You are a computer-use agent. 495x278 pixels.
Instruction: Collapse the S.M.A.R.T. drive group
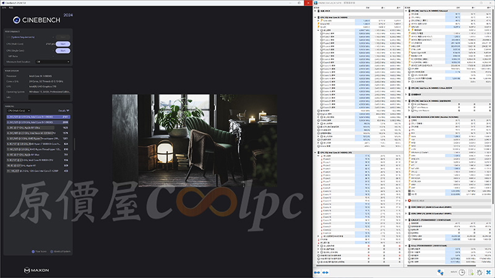(x=406, y=220)
